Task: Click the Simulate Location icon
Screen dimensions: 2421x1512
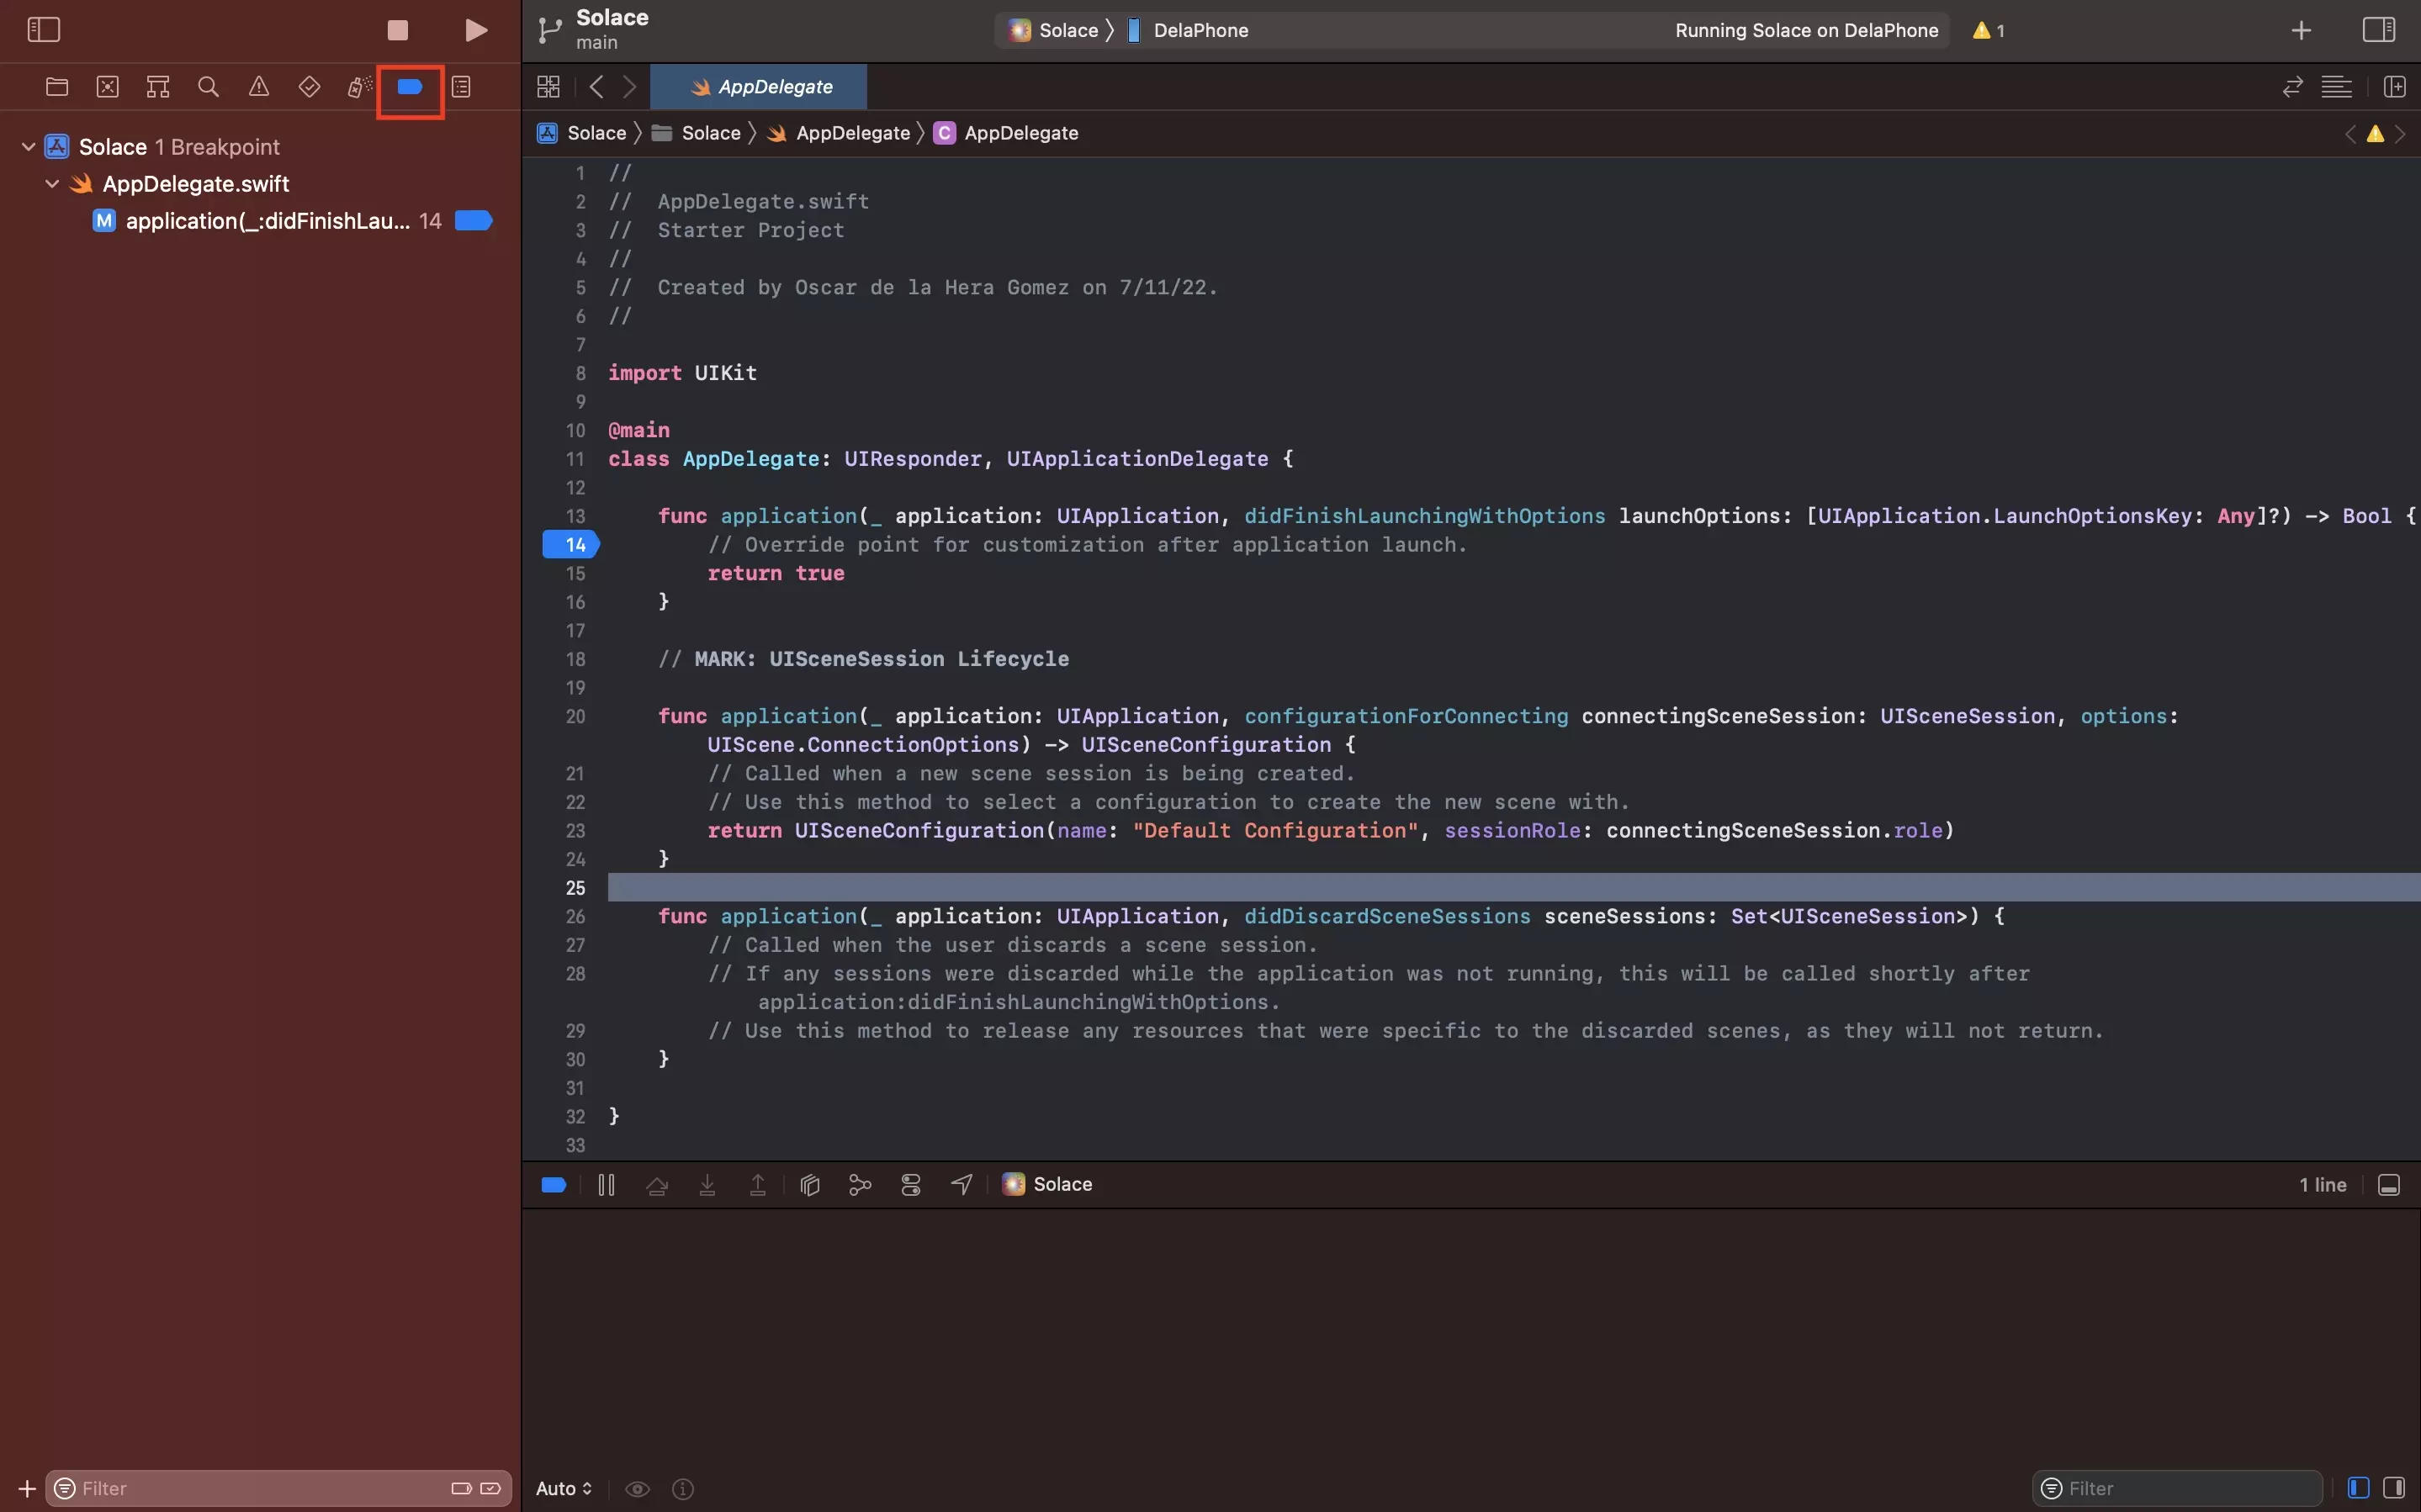Action: (959, 1184)
